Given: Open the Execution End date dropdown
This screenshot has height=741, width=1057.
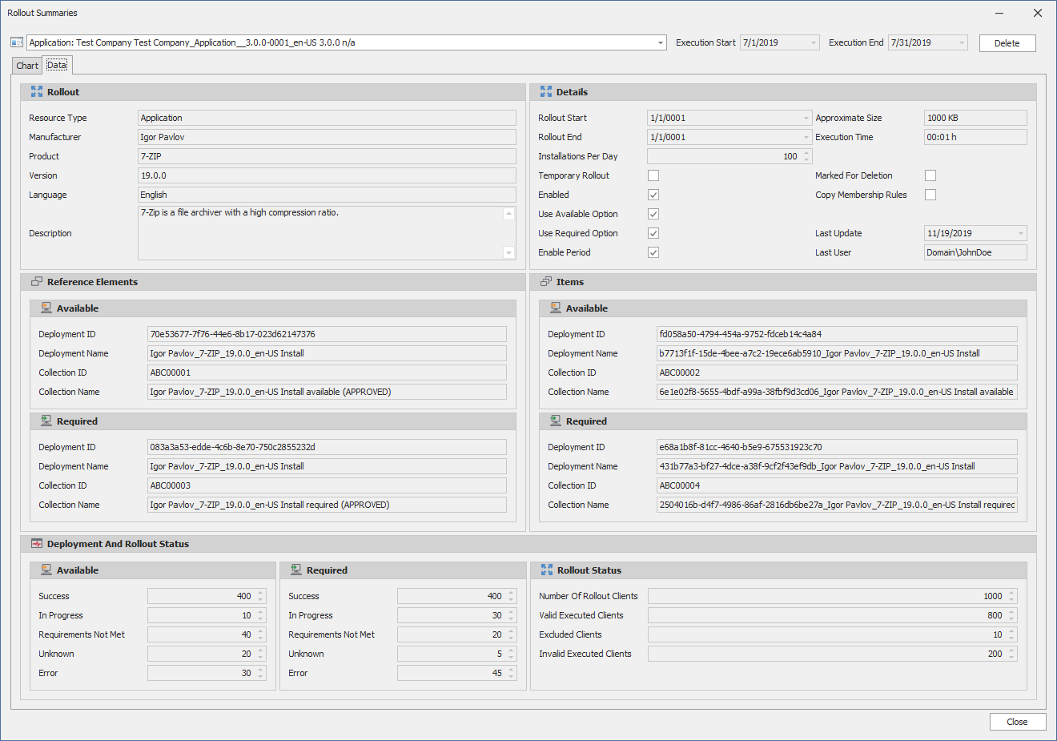Looking at the screenshot, I should [x=962, y=43].
